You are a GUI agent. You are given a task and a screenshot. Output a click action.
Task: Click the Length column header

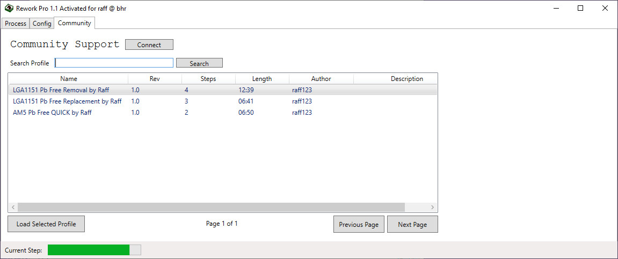coord(262,79)
